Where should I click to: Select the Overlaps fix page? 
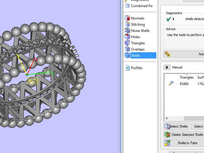coord(138,49)
